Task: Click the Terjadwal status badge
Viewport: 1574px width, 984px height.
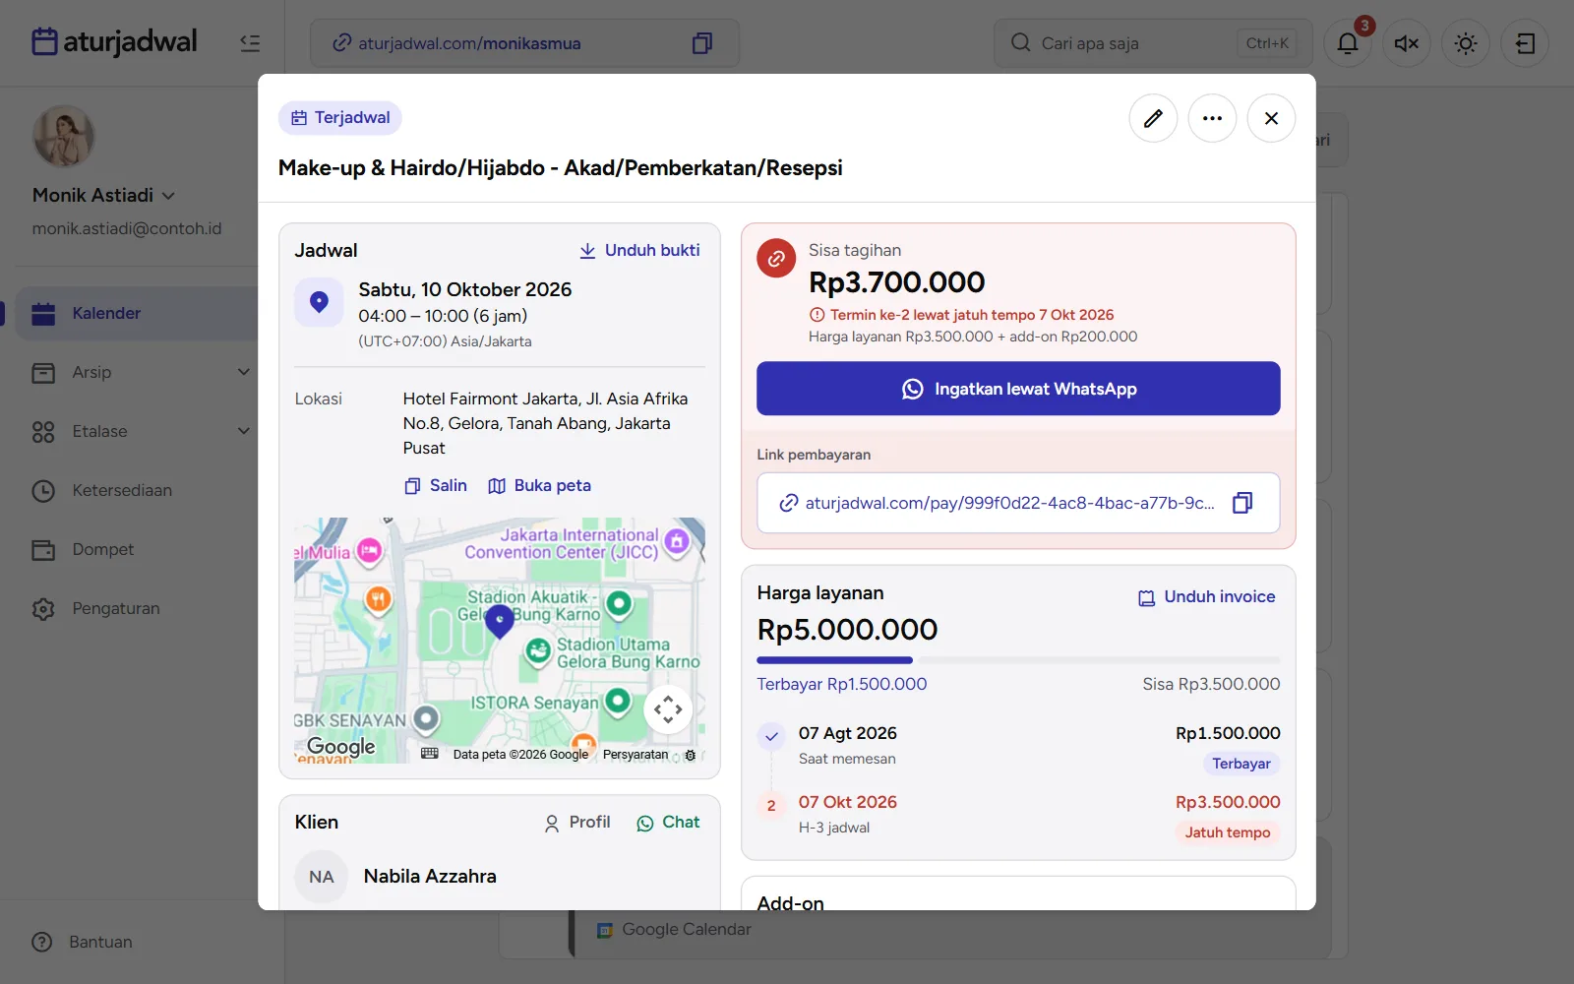Action: coord(339,118)
